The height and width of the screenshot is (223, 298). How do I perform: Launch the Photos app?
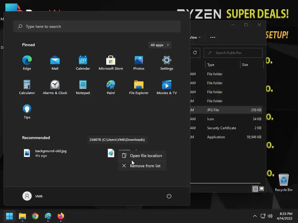click(x=139, y=63)
